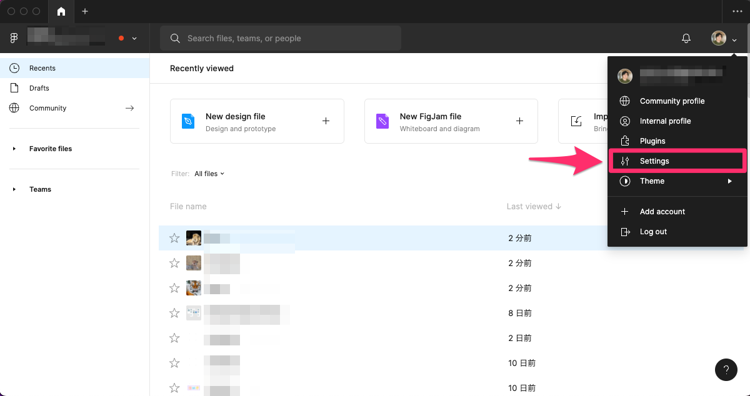Open the All files filter dropdown
Image resolution: width=750 pixels, height=396 pixels.
pos(209,174)
